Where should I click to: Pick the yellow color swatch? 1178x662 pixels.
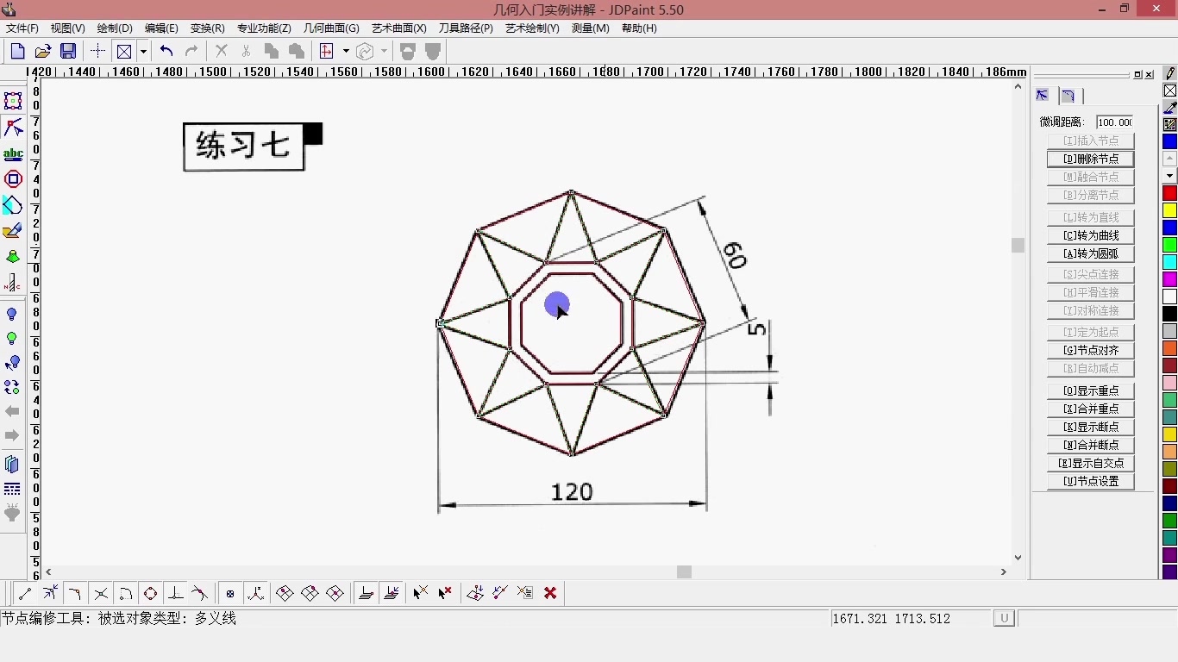[x=1170, y=210]
